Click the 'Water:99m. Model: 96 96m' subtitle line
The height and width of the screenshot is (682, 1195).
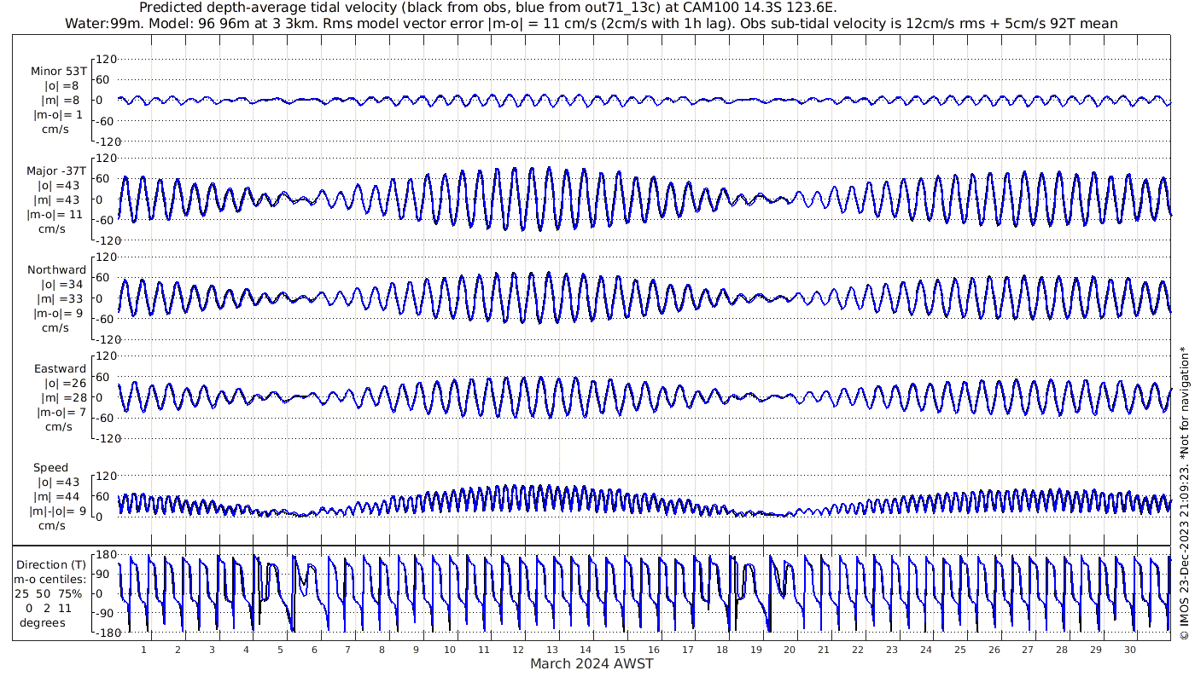(592, 24)
